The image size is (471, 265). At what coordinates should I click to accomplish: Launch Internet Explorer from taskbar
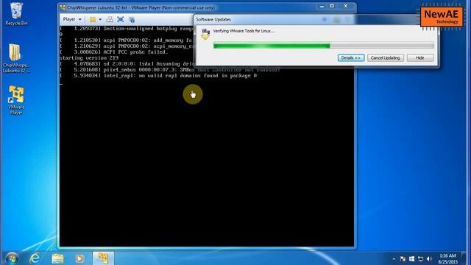click(x=35, y=258)
